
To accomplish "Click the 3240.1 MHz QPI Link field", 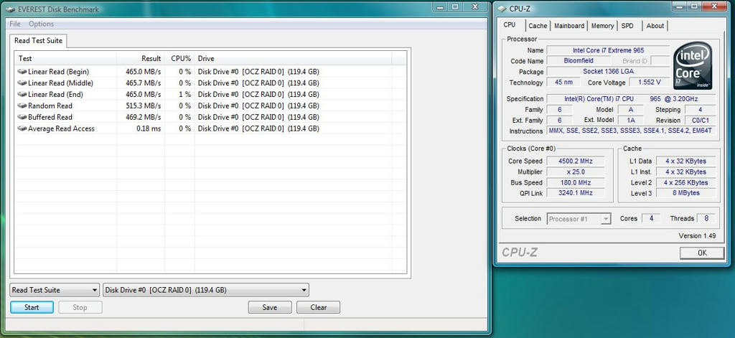I will [576, 192].
